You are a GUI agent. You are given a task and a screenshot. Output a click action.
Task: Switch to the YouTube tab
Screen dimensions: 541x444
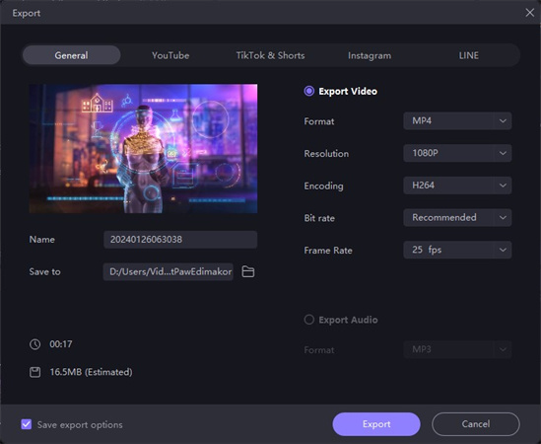170,55
